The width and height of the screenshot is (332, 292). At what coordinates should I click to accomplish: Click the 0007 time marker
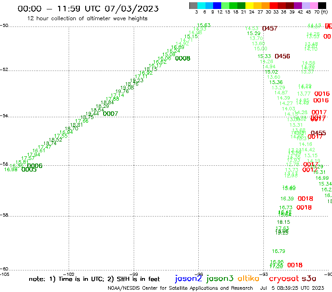(110, 114)
